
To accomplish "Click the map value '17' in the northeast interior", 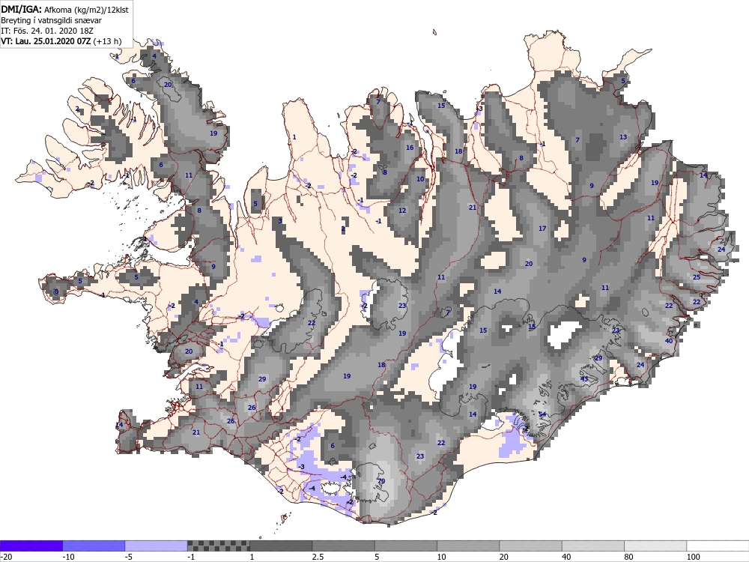I will coord(542,229).
